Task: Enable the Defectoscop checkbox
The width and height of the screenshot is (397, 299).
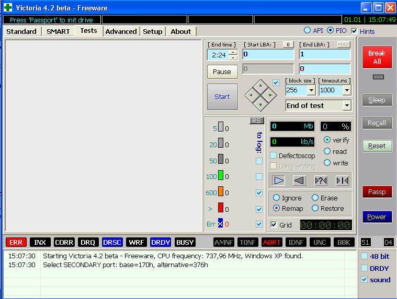Action: [274, 156]
